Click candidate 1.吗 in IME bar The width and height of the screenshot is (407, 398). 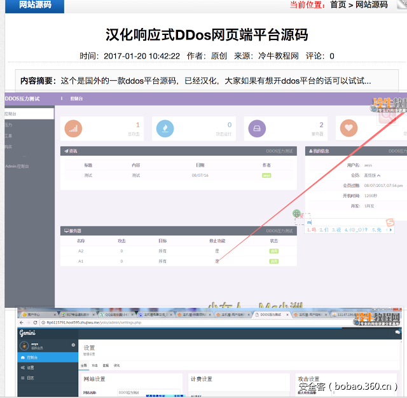312,230
